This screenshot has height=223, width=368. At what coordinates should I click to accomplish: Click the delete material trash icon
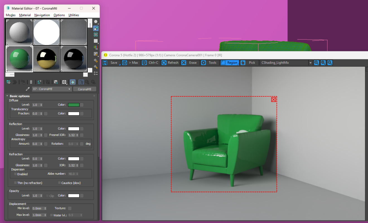coord(31,82)
